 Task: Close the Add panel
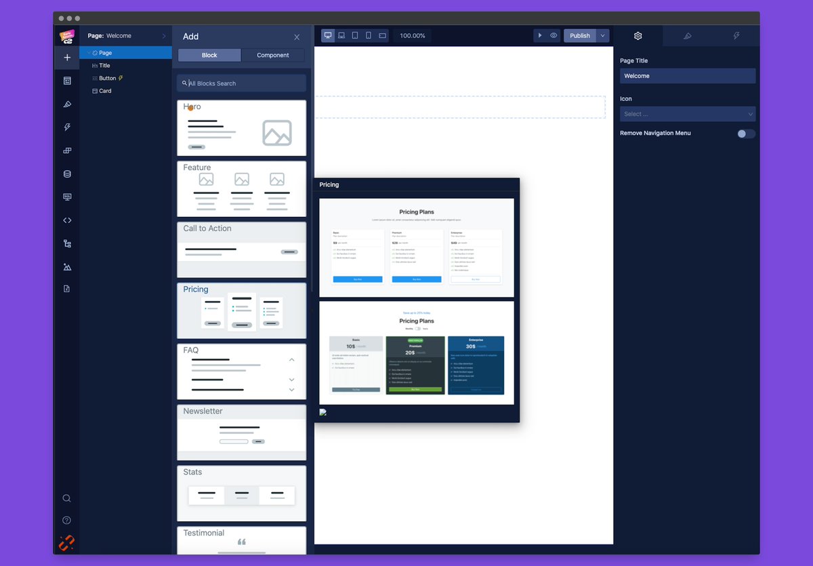click(x=297, y=37)
